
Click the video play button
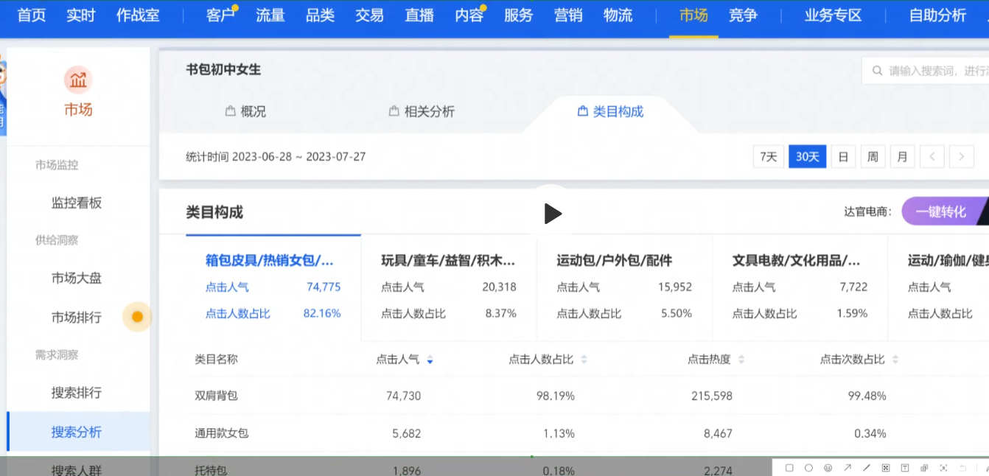pos(552,214)
